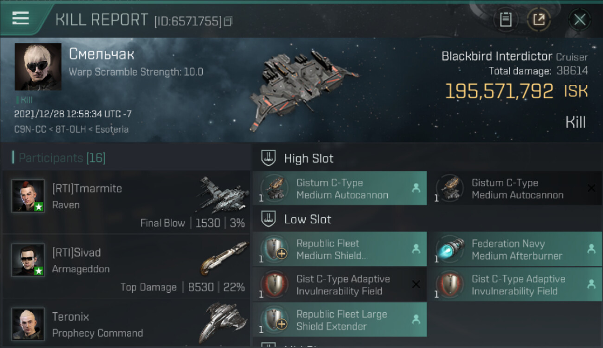This screenshot has height=348, width=603.
Task: Open [RTI]Sivad's character portrait
Action: 28,260
